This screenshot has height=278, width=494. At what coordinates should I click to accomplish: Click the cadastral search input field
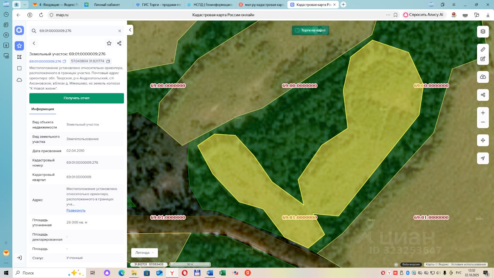pyautogui.click(x=76, y=31)
